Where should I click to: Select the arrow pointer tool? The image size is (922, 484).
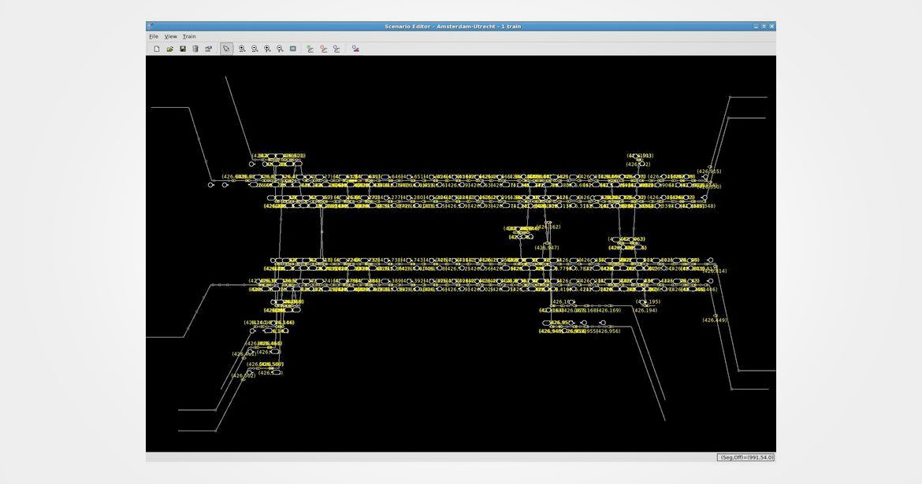coord(226,49)
